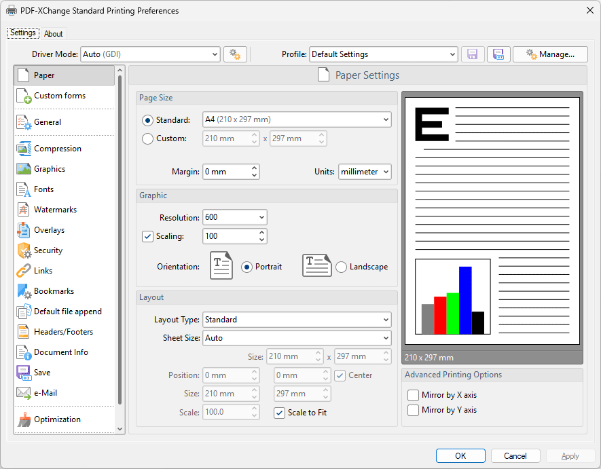Switch to the About tab
This screenshot has width=601, height=469.
(x=54, y=33)
